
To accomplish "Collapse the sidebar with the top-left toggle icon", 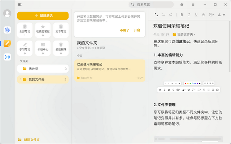I will pyautogui.click(x=19, y=4).
